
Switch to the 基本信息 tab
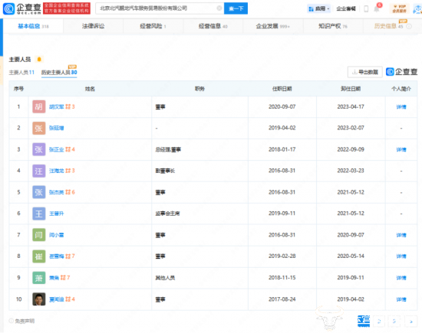(x=33, y=26)
